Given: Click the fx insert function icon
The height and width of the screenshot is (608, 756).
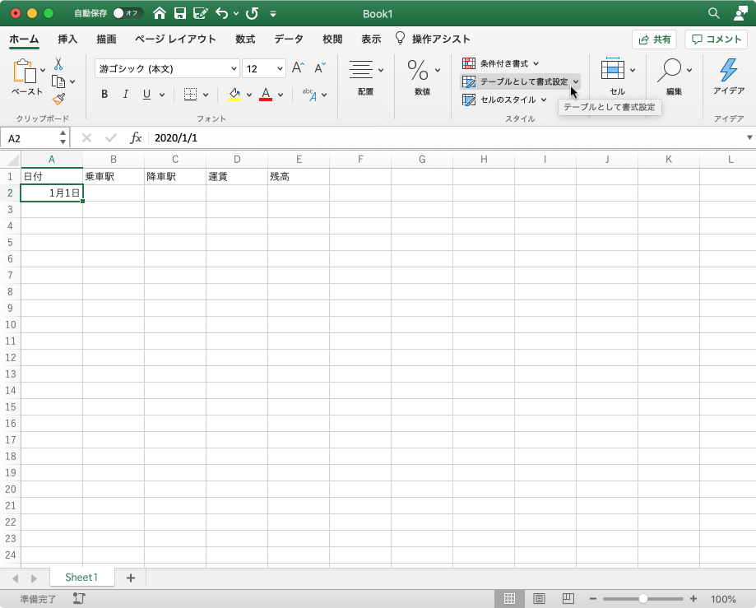Looking at the screenshot, I should 136,138.
